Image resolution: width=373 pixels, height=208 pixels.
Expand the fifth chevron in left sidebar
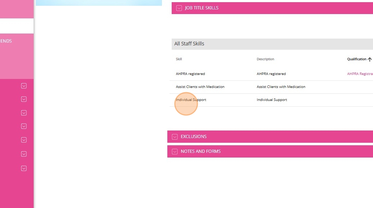point(24,140)
